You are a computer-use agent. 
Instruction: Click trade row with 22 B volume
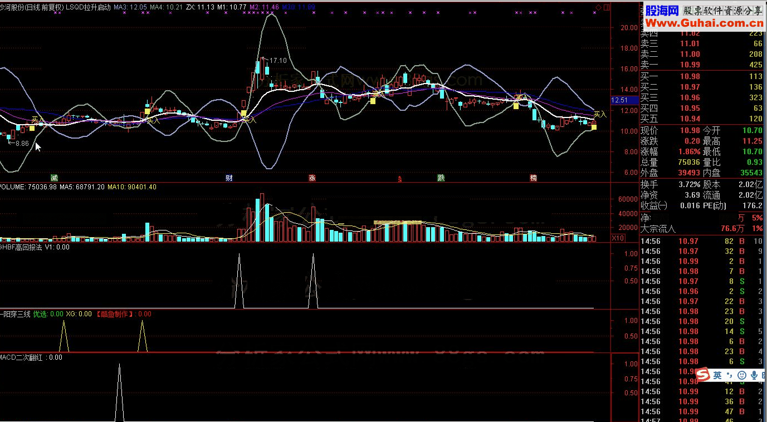(703, 301)
